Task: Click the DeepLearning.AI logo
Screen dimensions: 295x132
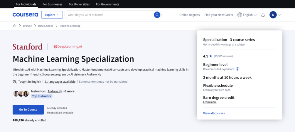Action: (x=68, y=46)
